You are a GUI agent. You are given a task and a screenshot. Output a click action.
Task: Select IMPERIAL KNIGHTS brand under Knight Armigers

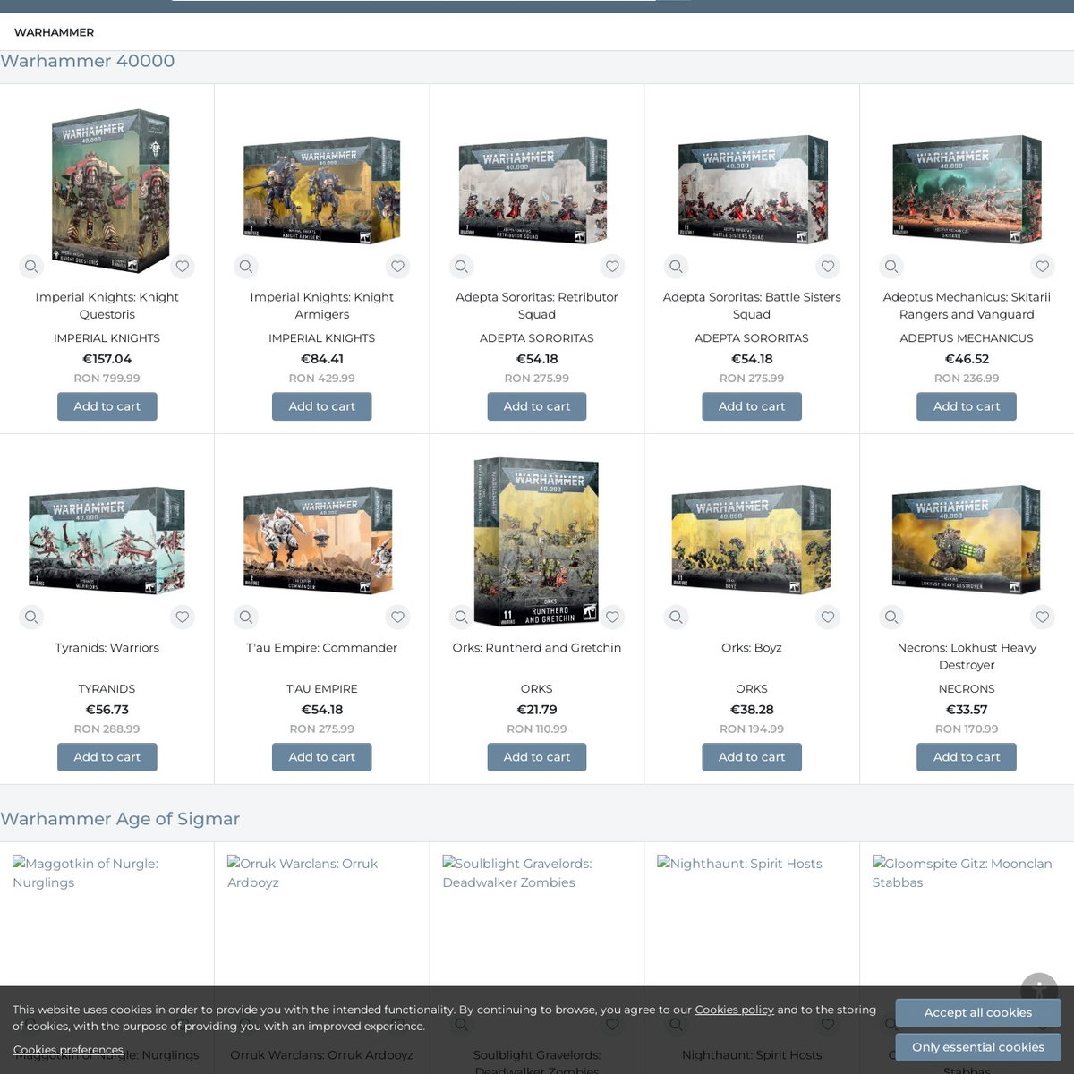tap(322, 338)
